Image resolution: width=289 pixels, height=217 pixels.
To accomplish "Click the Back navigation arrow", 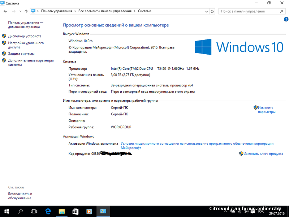I will (x=5, y=11).
